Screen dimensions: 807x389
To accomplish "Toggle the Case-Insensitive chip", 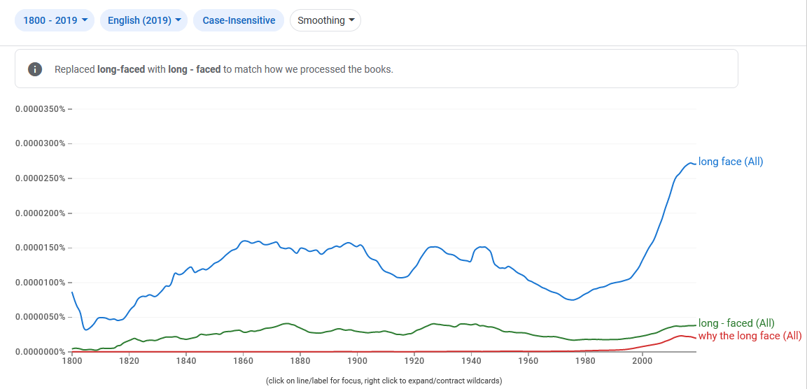I will [x=239, y=20].
